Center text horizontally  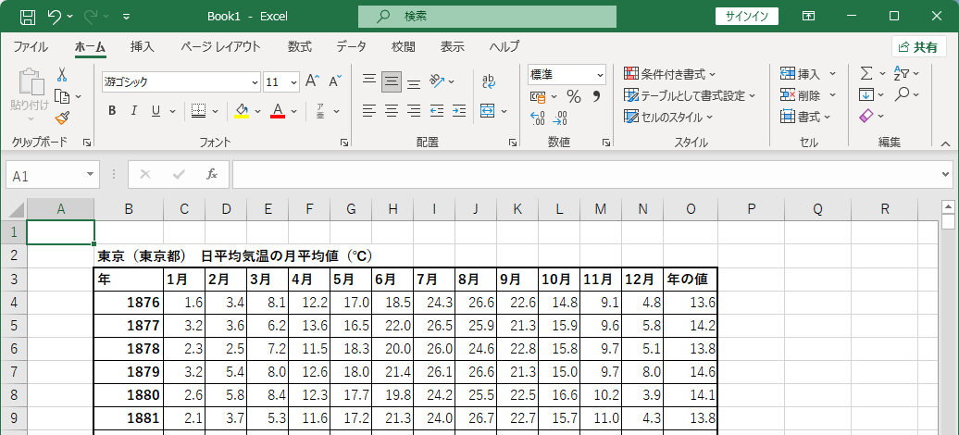[x=392, y=111]
